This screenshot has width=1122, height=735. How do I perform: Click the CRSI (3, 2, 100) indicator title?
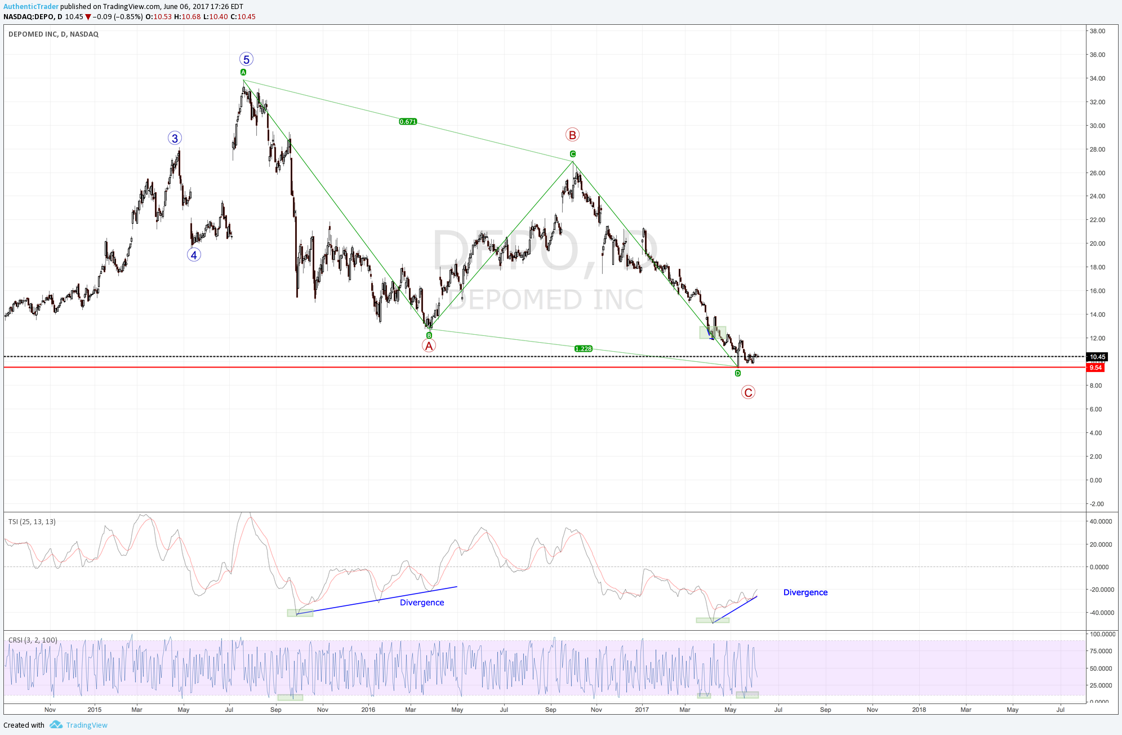(x=33, y=640)
